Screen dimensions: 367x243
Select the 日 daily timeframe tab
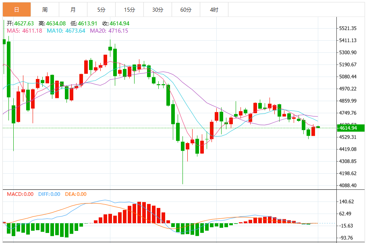(x=17, y=10)
